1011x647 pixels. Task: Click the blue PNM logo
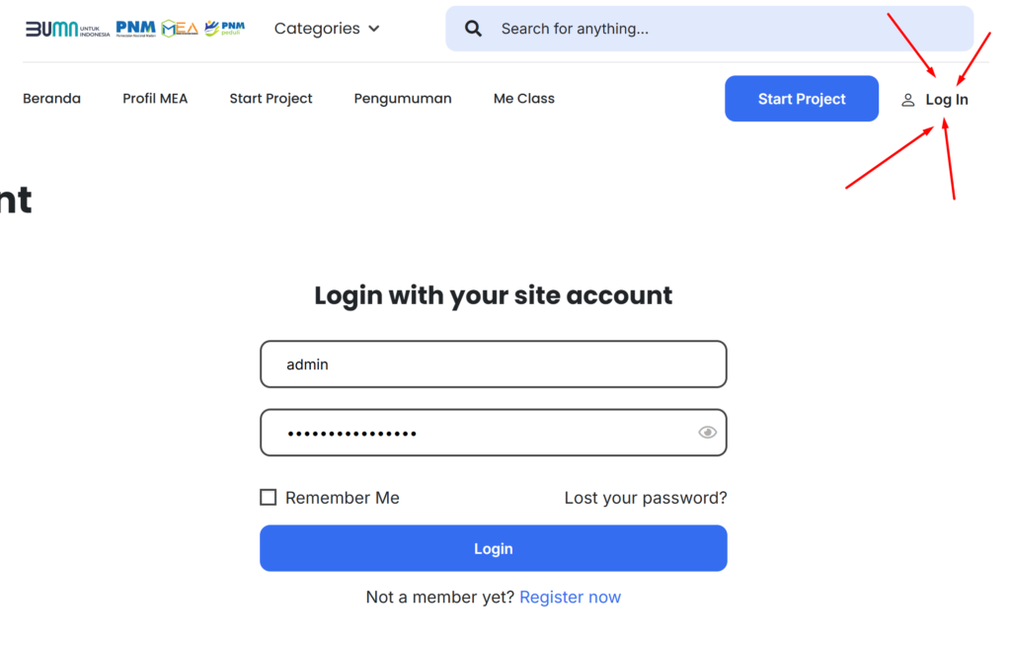pos(136,29)
